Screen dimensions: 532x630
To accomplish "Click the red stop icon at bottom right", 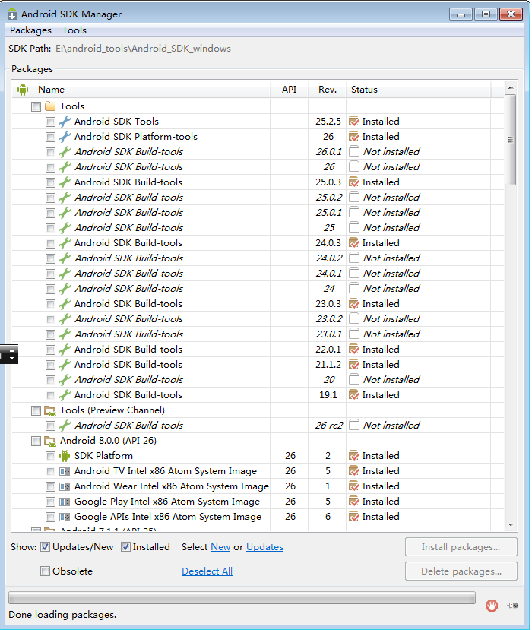I will [492, 606].
